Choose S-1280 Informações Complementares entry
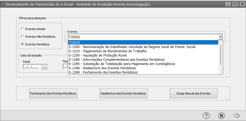Image resolution: width=246 pixels, height=121 pixels. tap(143, 60)
